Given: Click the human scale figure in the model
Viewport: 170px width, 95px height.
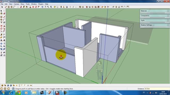Looking at the screenshot, I should pos(99,70).
